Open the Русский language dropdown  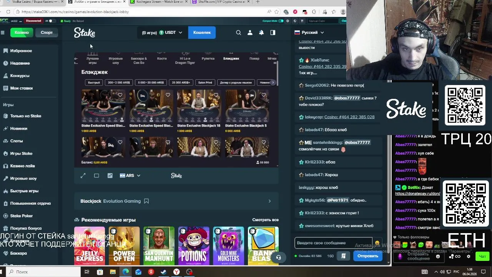(309, 33)
